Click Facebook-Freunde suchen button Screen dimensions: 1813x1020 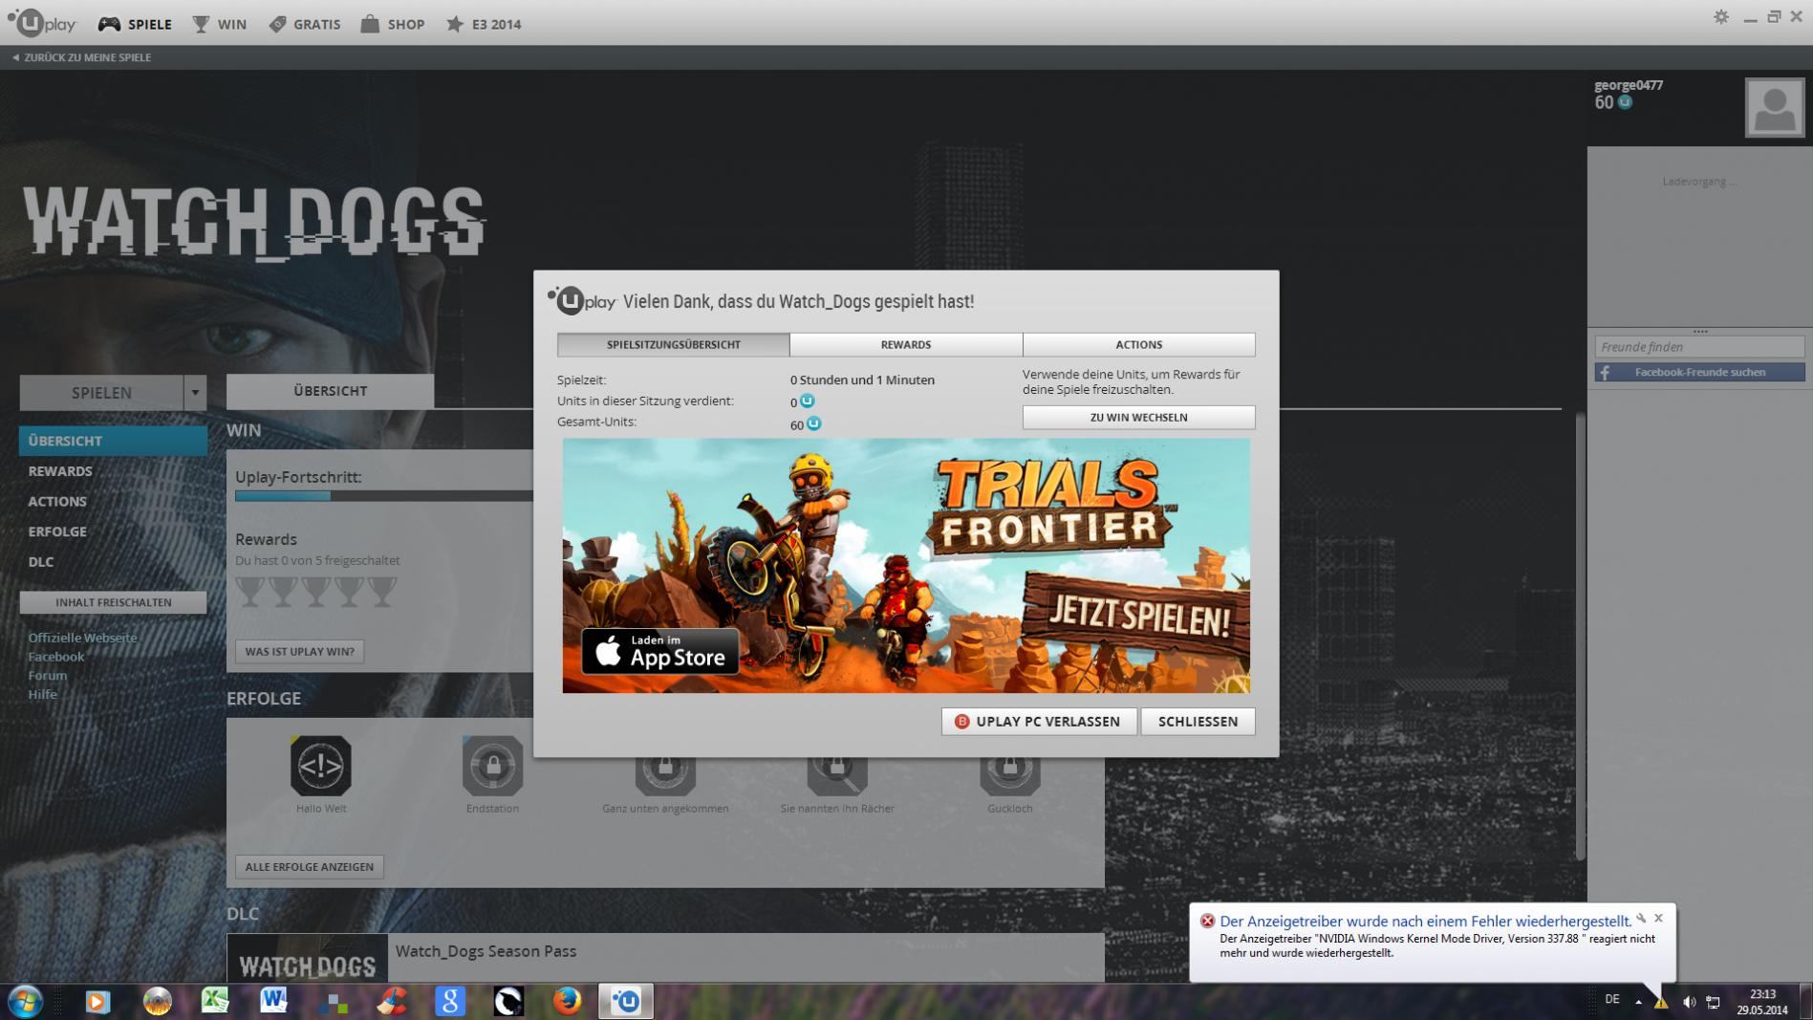pyautogui.click(x=1699, y=372)
